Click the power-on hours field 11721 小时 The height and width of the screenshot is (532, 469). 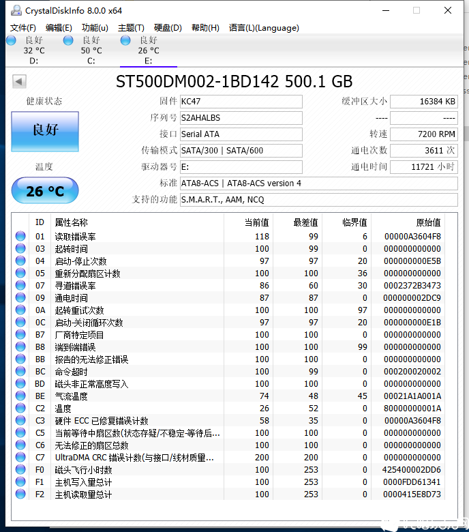coord(424,167)
